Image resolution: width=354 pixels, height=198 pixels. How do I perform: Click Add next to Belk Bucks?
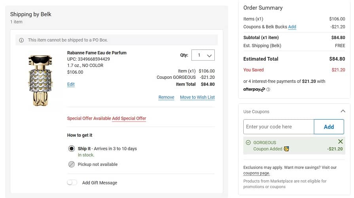tap(292, 27)
